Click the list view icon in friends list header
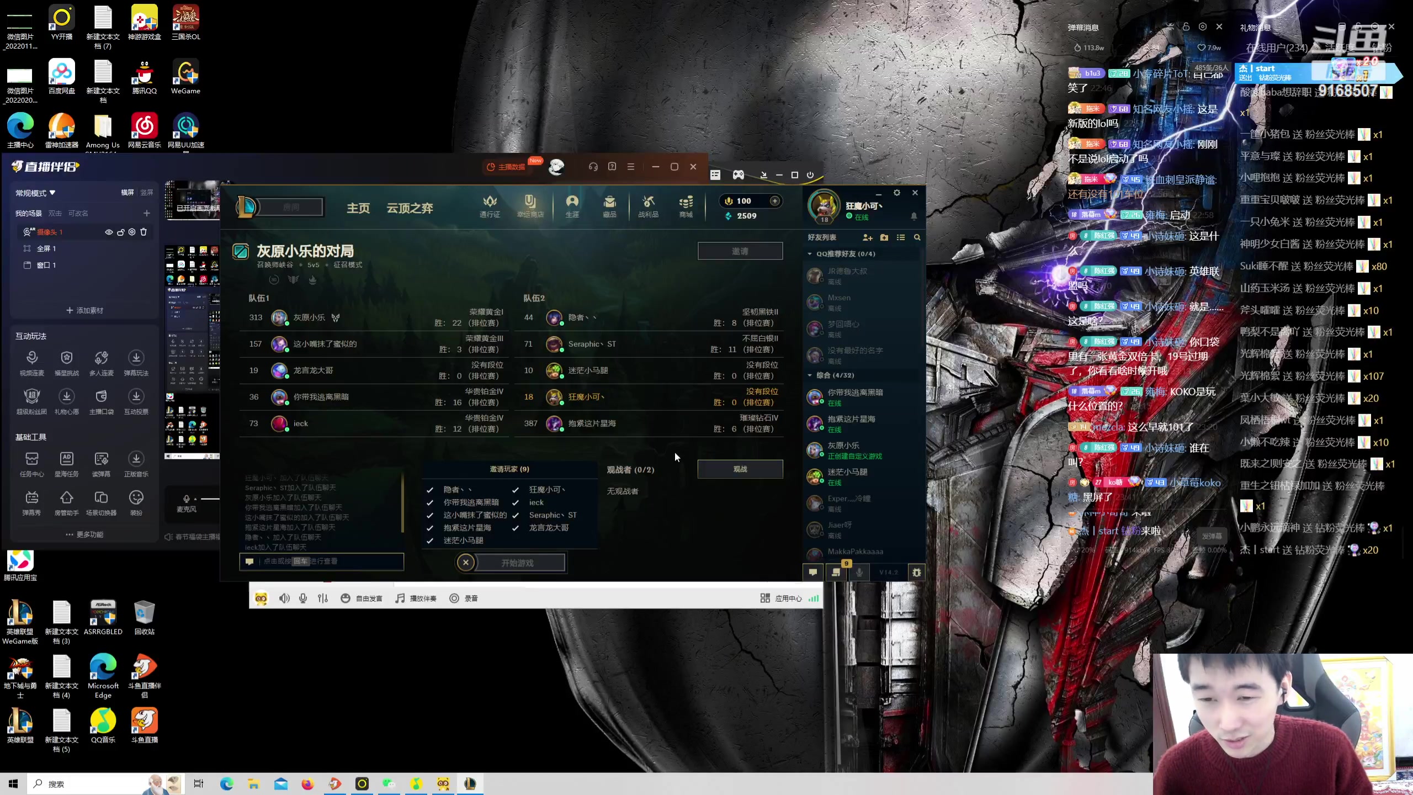 pyautogui.click(x=901, y=237)
